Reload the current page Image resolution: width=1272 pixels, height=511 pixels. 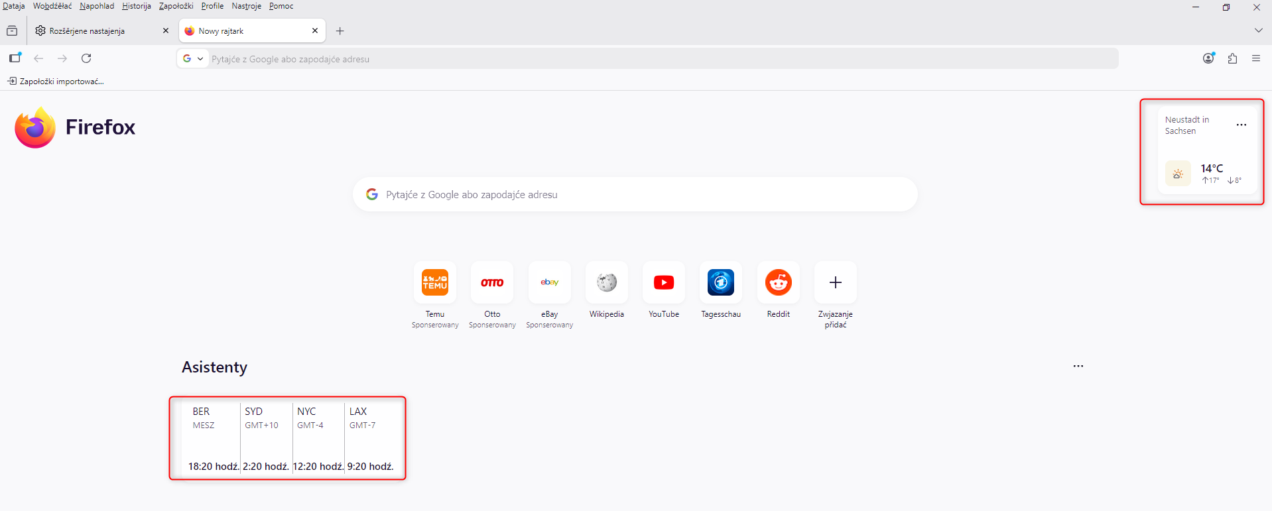click(x=86, y=58)
